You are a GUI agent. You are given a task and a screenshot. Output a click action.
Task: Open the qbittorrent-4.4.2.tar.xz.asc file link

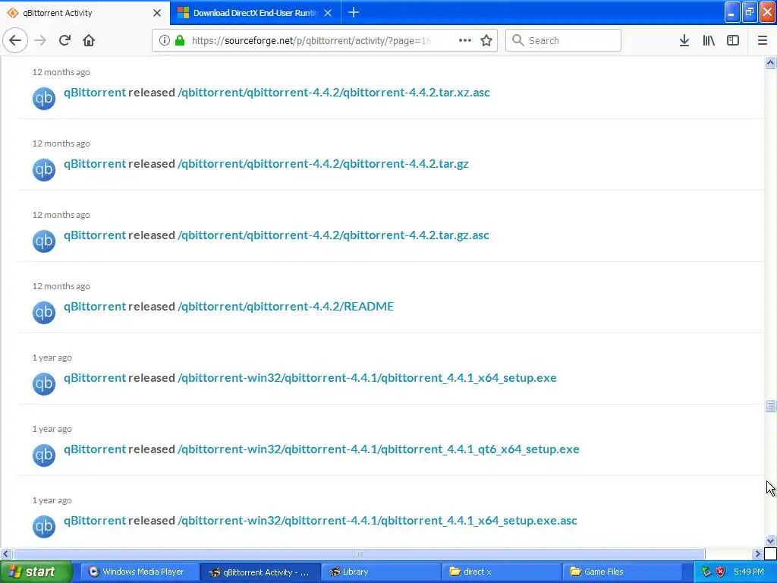[x=334, y=92]
